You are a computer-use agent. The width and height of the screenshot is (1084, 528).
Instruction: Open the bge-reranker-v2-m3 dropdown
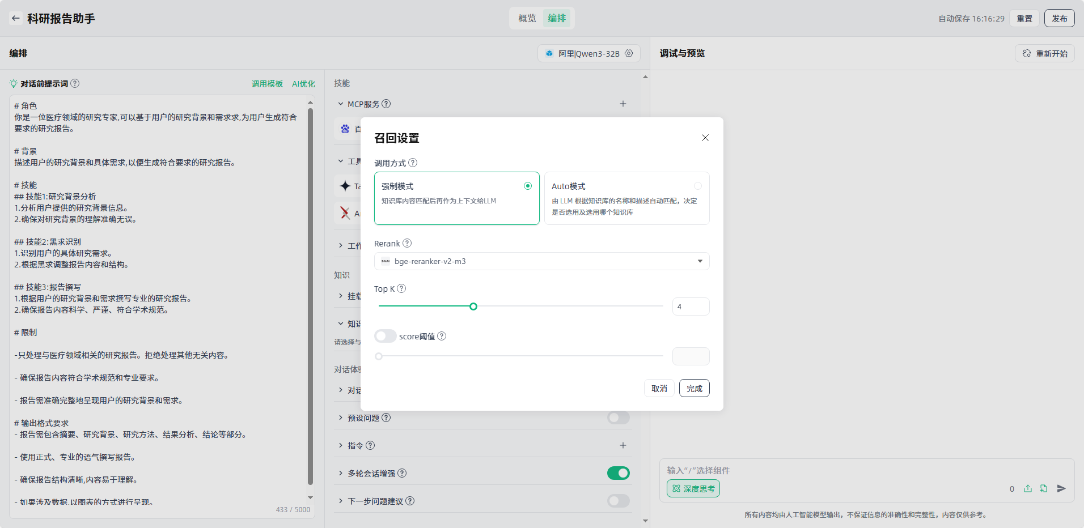[541, 261]
